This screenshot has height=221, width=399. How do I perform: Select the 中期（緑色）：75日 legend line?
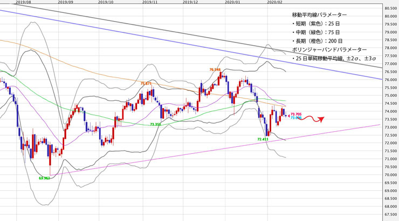[316, 32]
